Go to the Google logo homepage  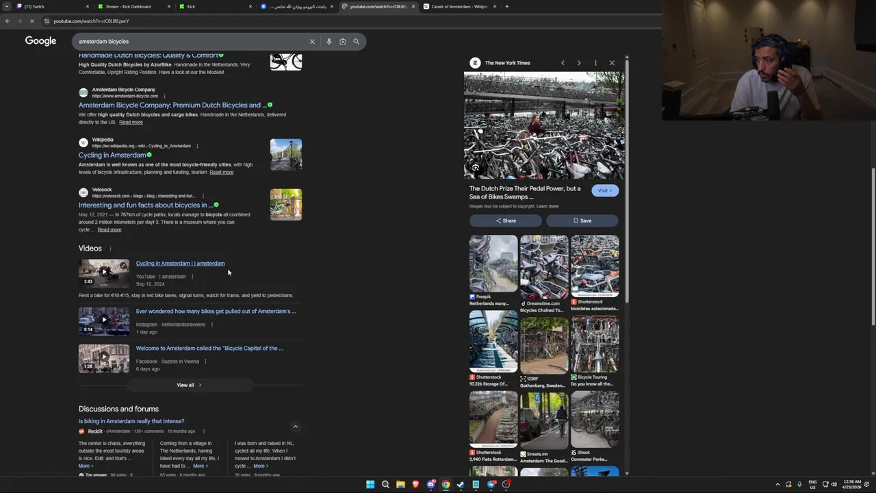tap(40, 41)
